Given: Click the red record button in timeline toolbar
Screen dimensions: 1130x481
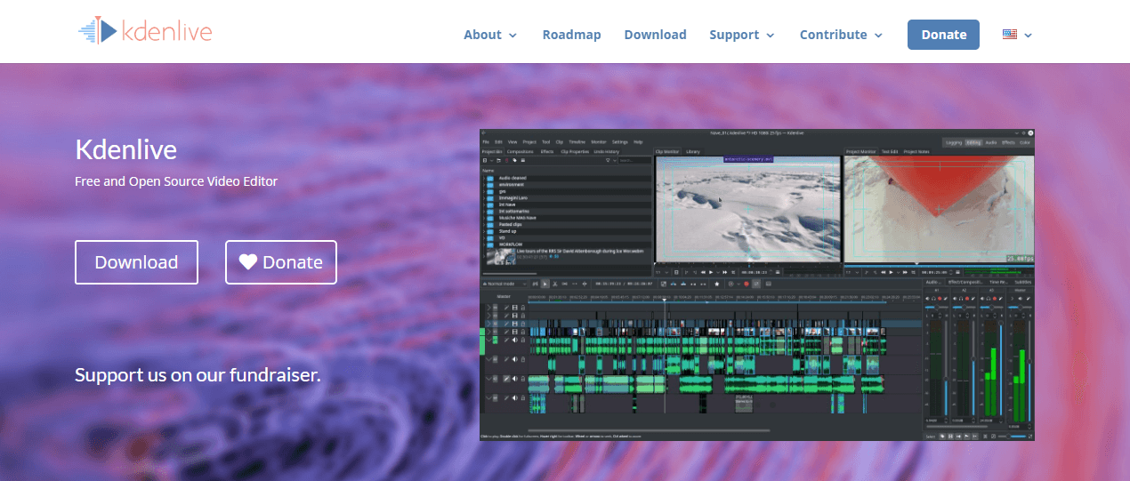Looking at the screenshot, I should tap(747, 284).
